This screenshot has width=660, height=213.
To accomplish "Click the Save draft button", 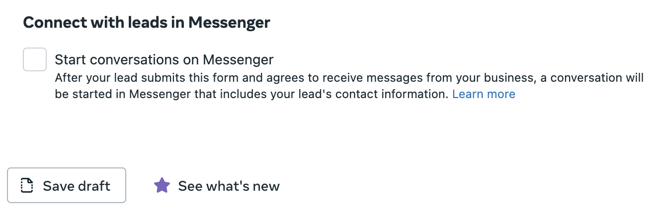I will click(x=67, y=185).
